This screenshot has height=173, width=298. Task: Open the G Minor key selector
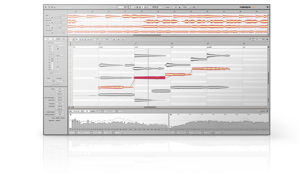coord(168,7)
